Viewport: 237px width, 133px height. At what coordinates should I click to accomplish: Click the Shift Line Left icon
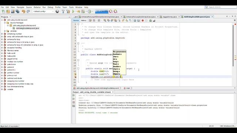135,21
